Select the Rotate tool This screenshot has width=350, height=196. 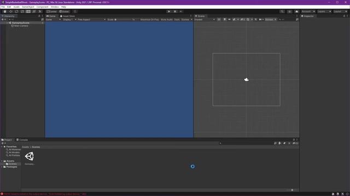coord(16,11)
